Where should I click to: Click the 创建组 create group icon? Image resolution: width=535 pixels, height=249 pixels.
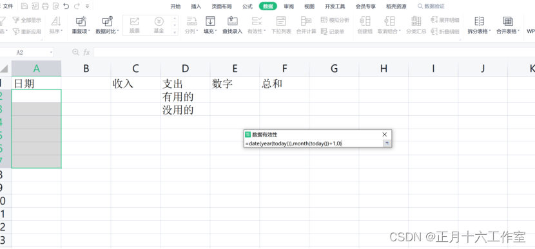click(365, 21)
